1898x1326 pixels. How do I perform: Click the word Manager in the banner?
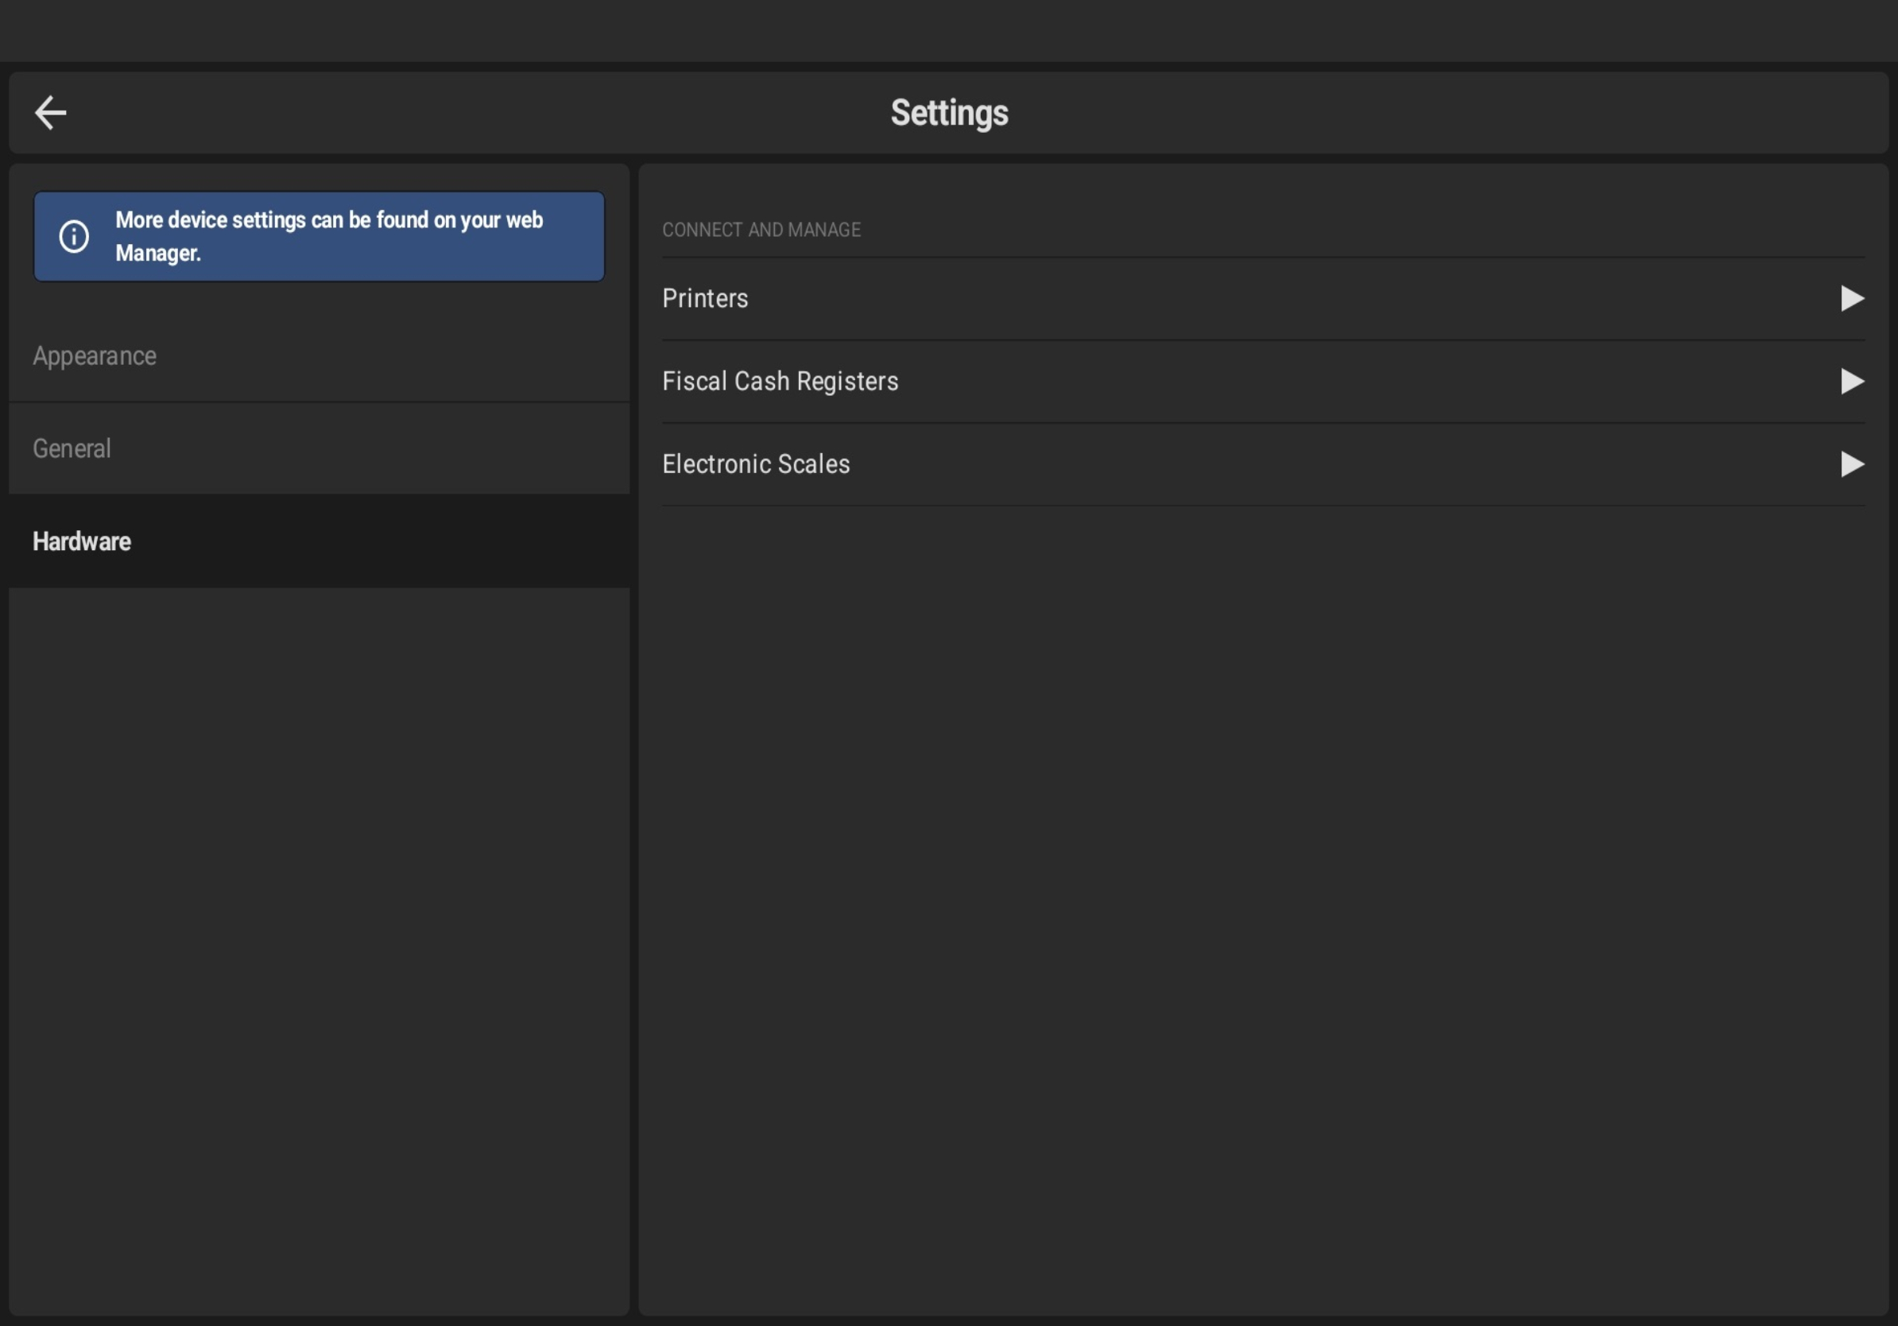point(158,253)
